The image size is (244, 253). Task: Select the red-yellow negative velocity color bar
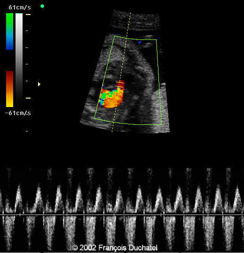[x=10, y=89]
